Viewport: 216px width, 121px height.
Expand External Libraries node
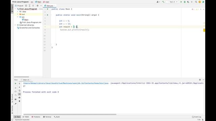coord(15,25)
